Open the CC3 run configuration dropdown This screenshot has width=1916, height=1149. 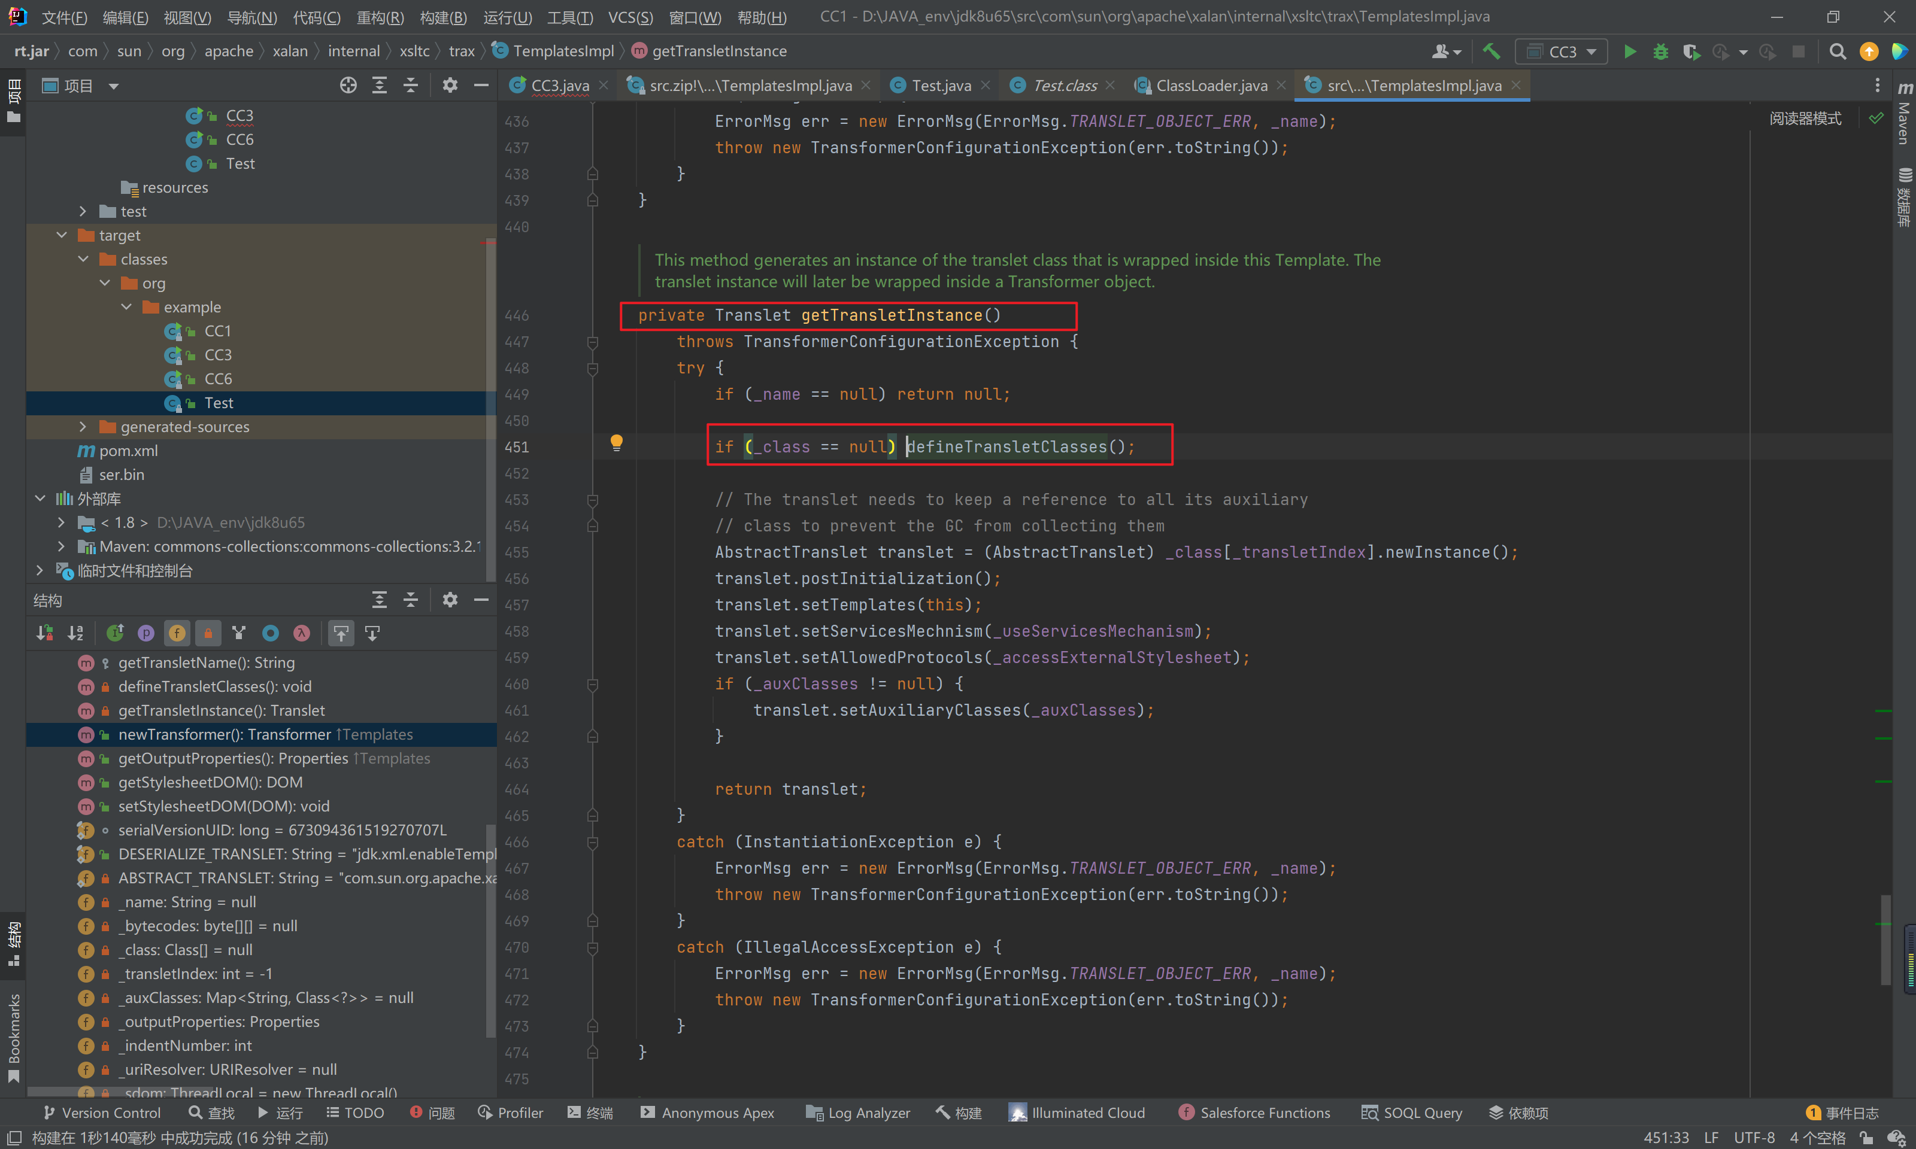click(x=1562, y=52)
